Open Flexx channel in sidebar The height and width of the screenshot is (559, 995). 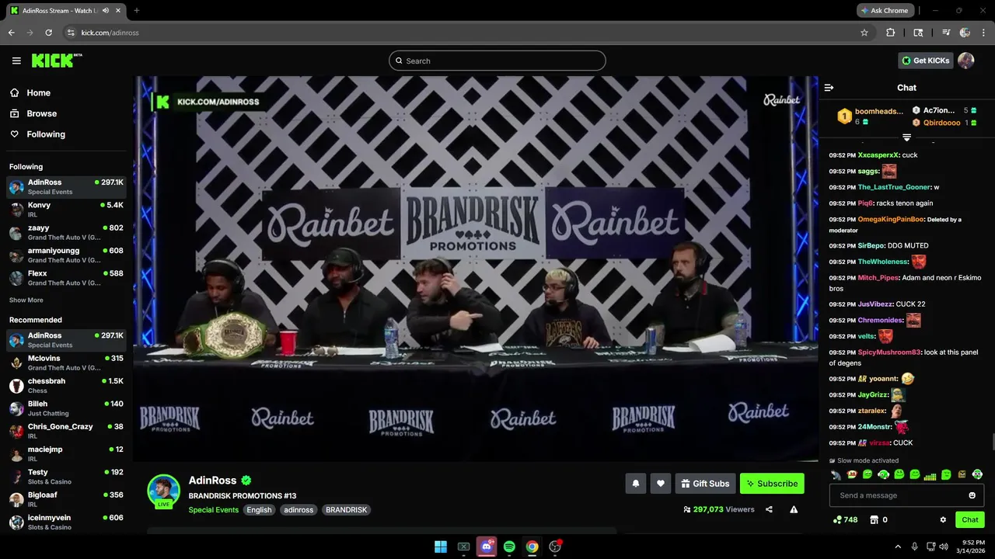66,278
